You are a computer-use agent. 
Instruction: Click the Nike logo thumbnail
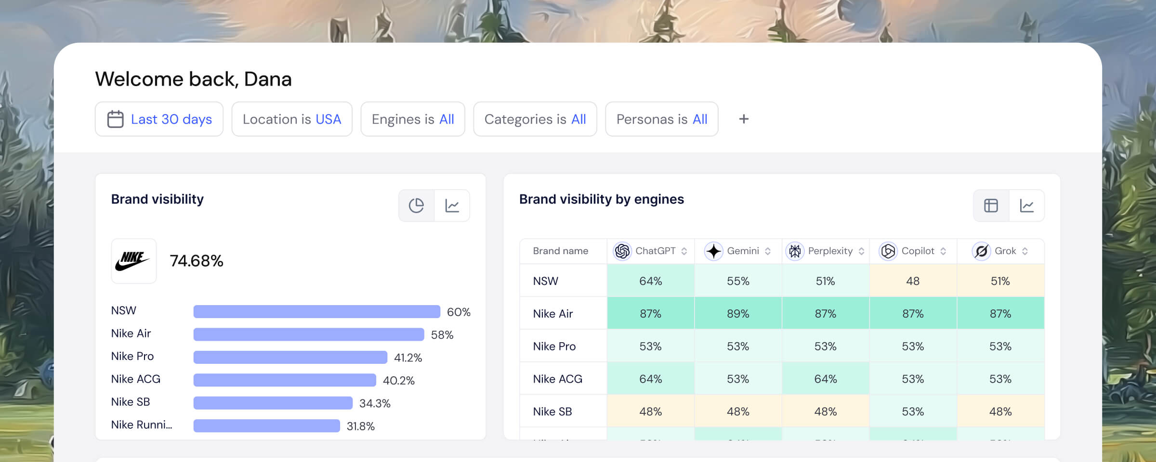click(133, 261)
